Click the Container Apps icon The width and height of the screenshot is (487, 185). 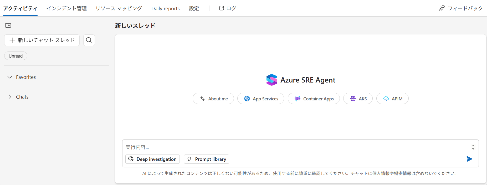pos(298,99)
